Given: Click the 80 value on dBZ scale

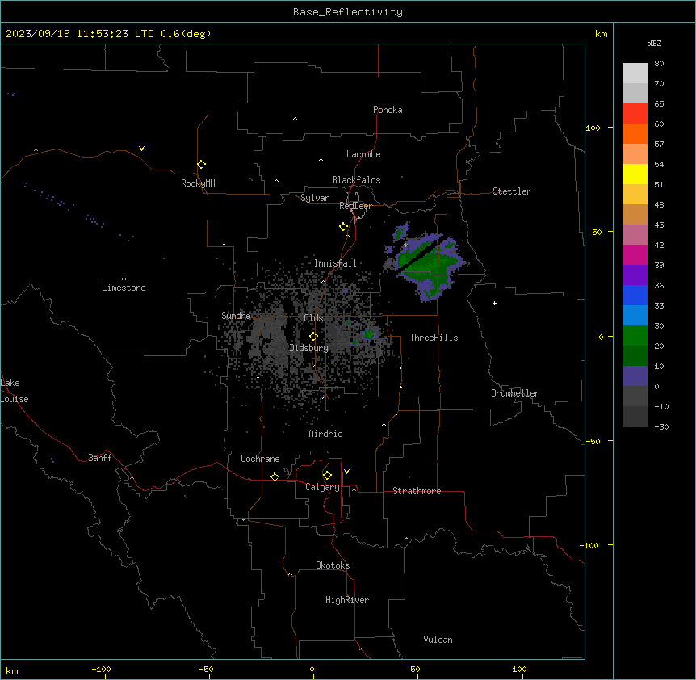Looking at the screenshot, I should coord(659,64).
